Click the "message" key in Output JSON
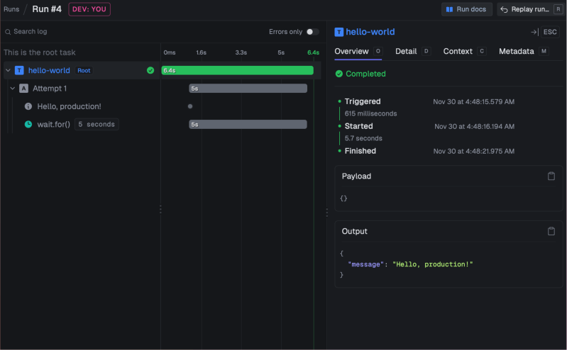 point(365,264)
